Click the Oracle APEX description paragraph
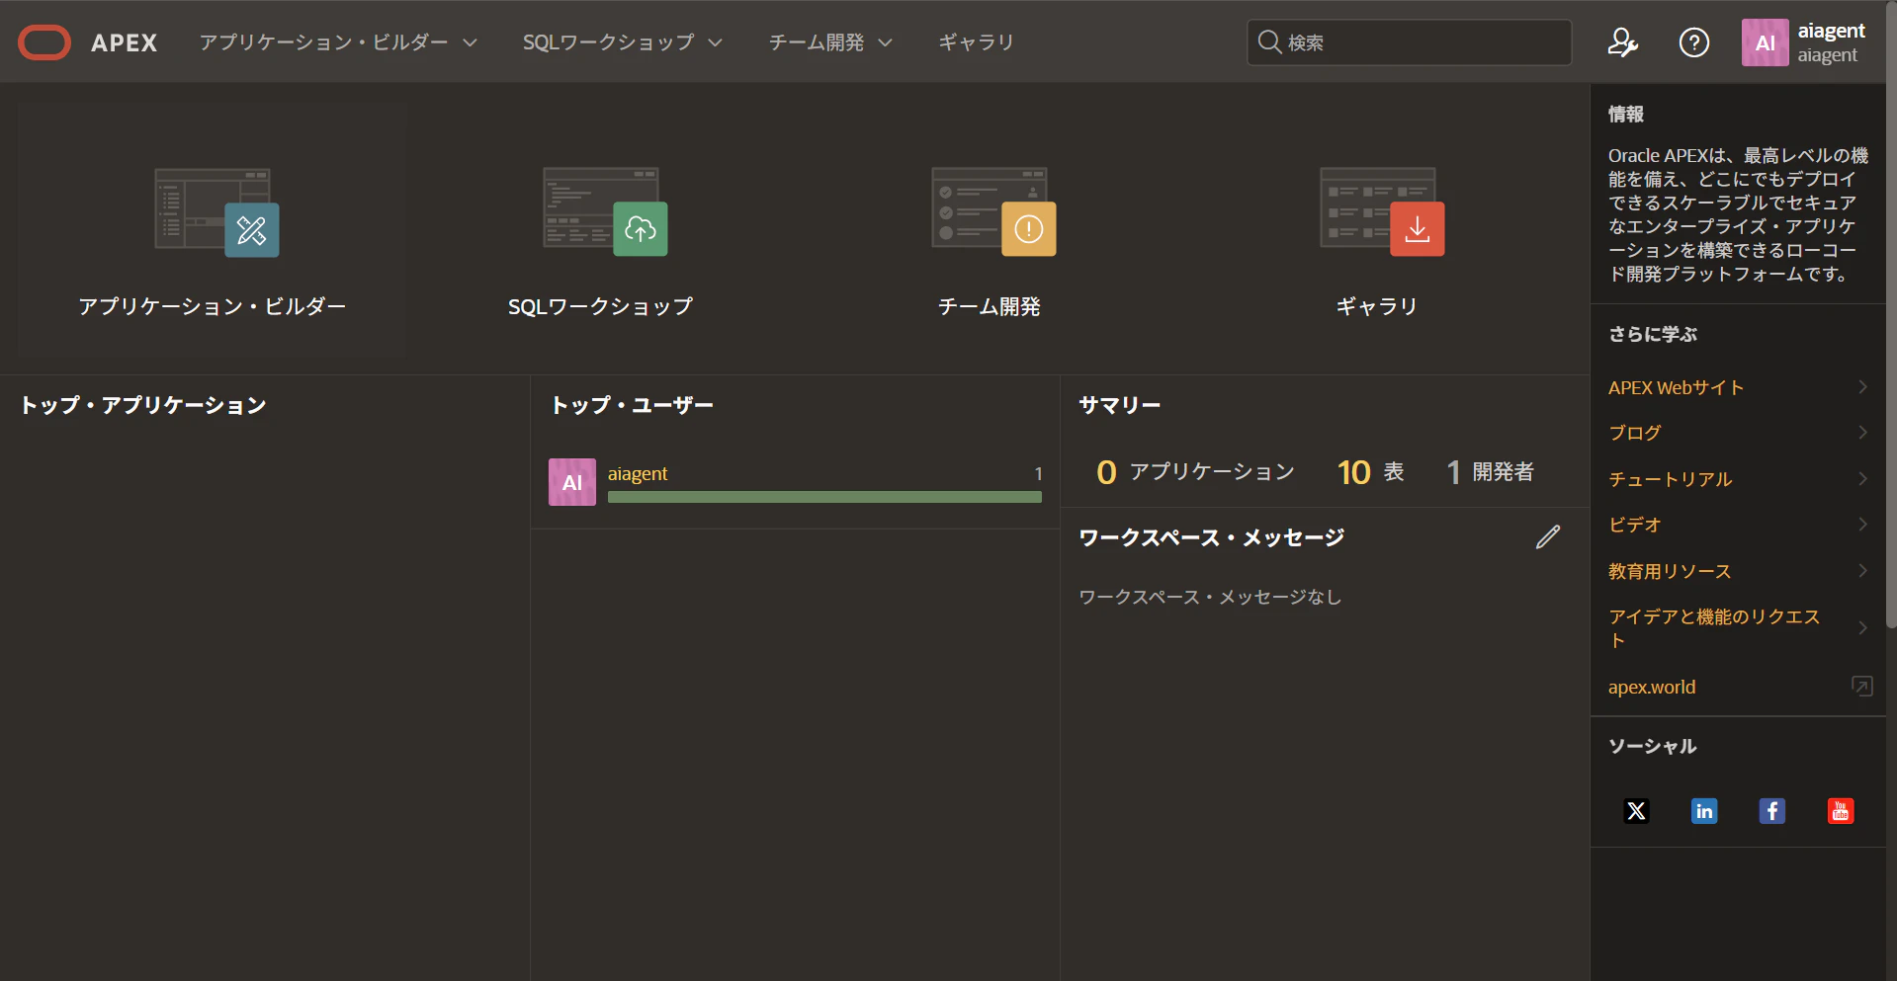Screen dimensions: 1897x981 (x=1738, y=214)
